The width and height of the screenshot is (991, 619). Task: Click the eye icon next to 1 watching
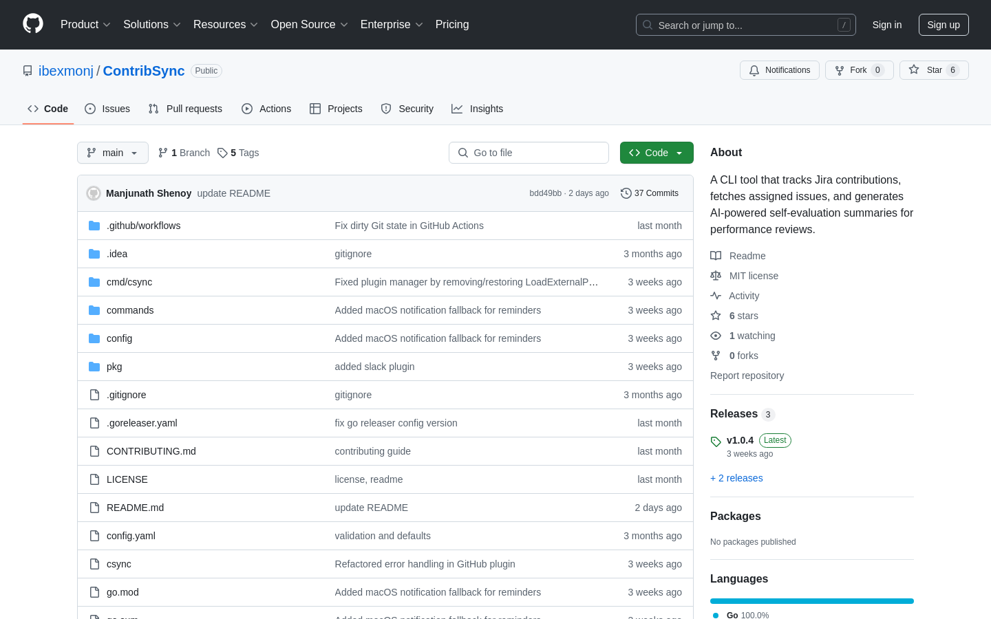(x=716, y=336)
